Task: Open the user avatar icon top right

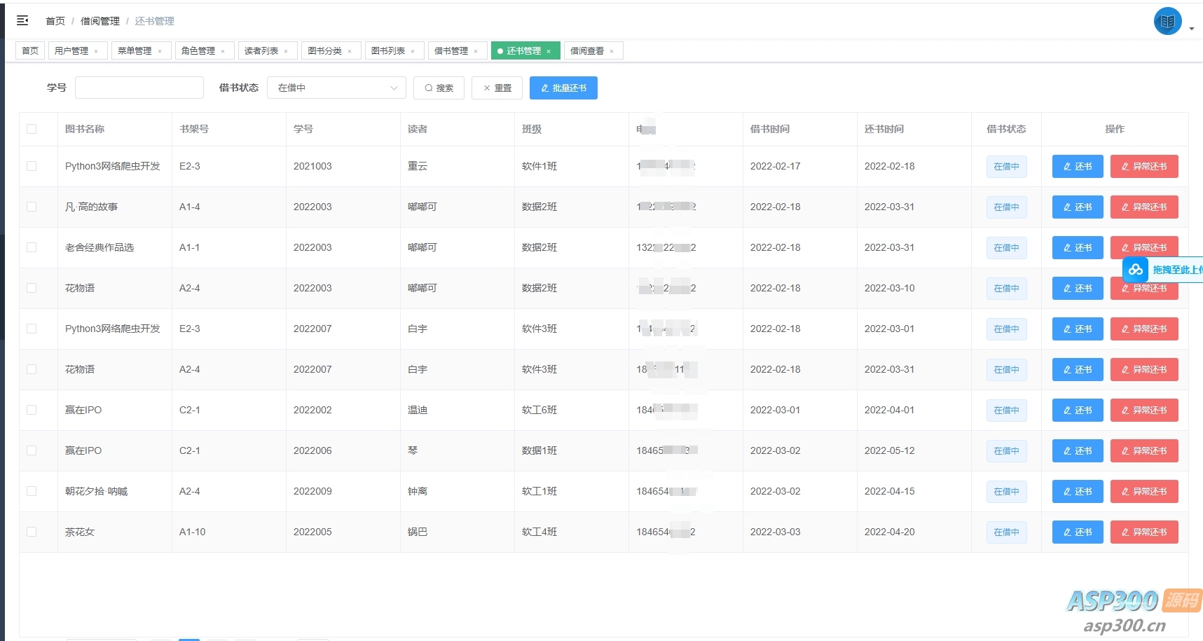Action: (1167, 20)
